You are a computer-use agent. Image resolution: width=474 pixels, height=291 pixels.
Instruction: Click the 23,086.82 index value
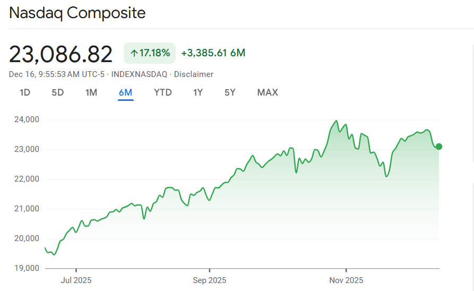pos(61,54)
